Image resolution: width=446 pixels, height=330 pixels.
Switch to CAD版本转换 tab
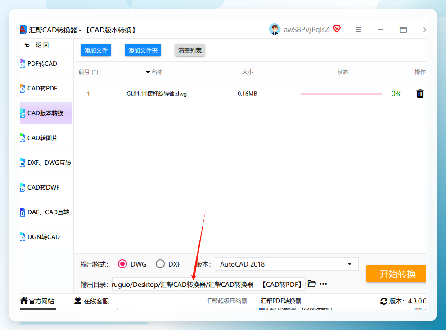coord(46,113)
